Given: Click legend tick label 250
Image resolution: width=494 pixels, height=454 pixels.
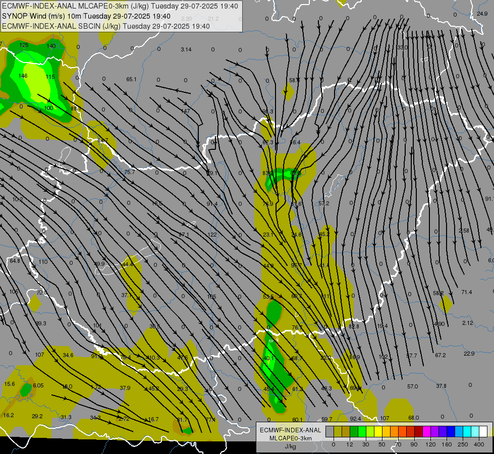Looking at the screenshot, I should click(x=463, y=444).
